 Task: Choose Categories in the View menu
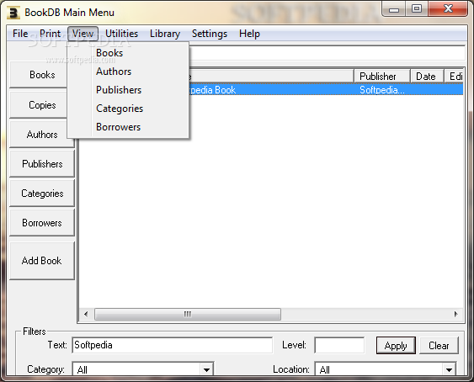[x=128, y=109]
